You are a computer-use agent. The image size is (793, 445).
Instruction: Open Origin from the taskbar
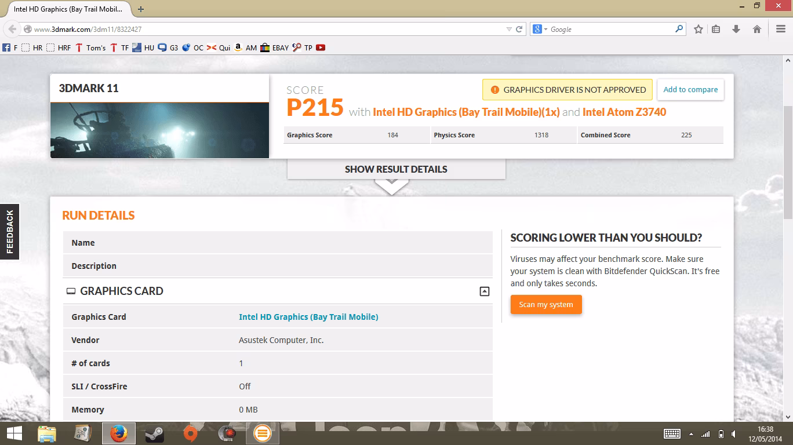pos(190,433)
